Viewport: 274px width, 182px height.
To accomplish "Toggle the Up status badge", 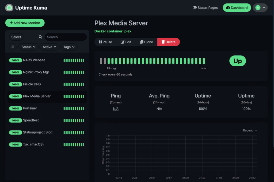I will 237,61.
